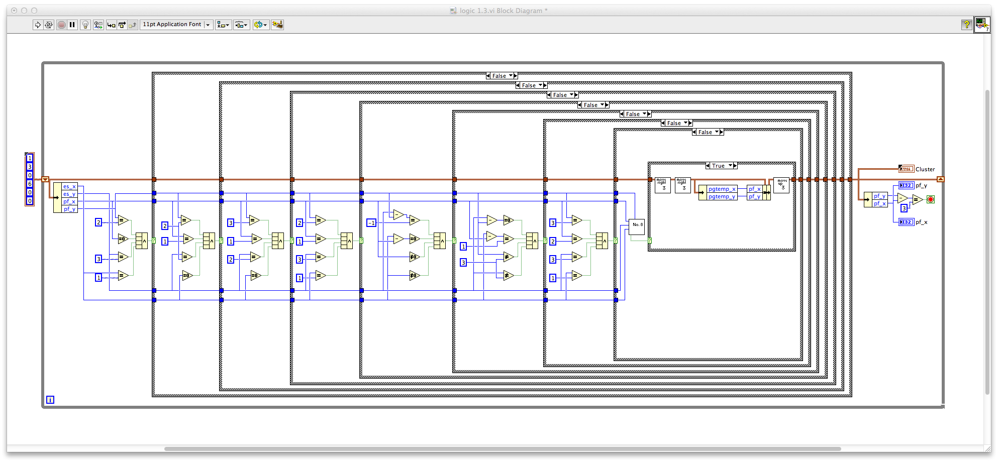Click the pgtemp_x unbundle element
The height and width of the screenshot is (462, 998).
(722, 189)
